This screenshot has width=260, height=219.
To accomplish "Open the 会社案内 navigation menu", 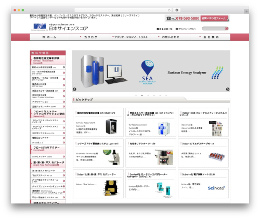I will pos(210,37).
